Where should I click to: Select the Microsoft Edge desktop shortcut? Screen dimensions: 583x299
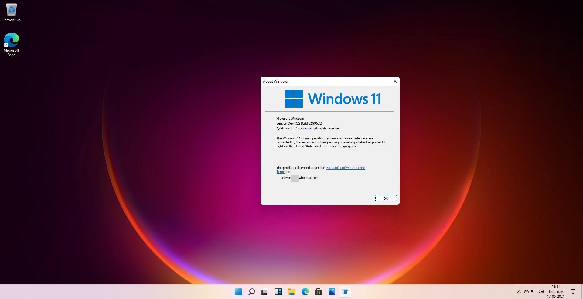(x=12, y=45)
